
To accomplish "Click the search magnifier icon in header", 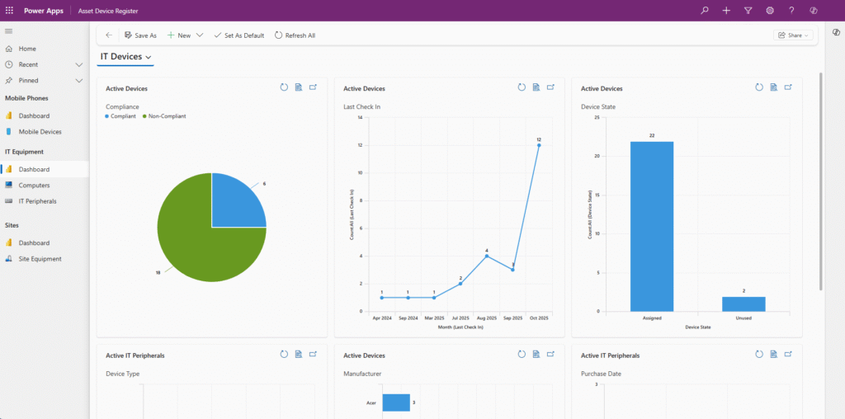I will pos(704,11).
